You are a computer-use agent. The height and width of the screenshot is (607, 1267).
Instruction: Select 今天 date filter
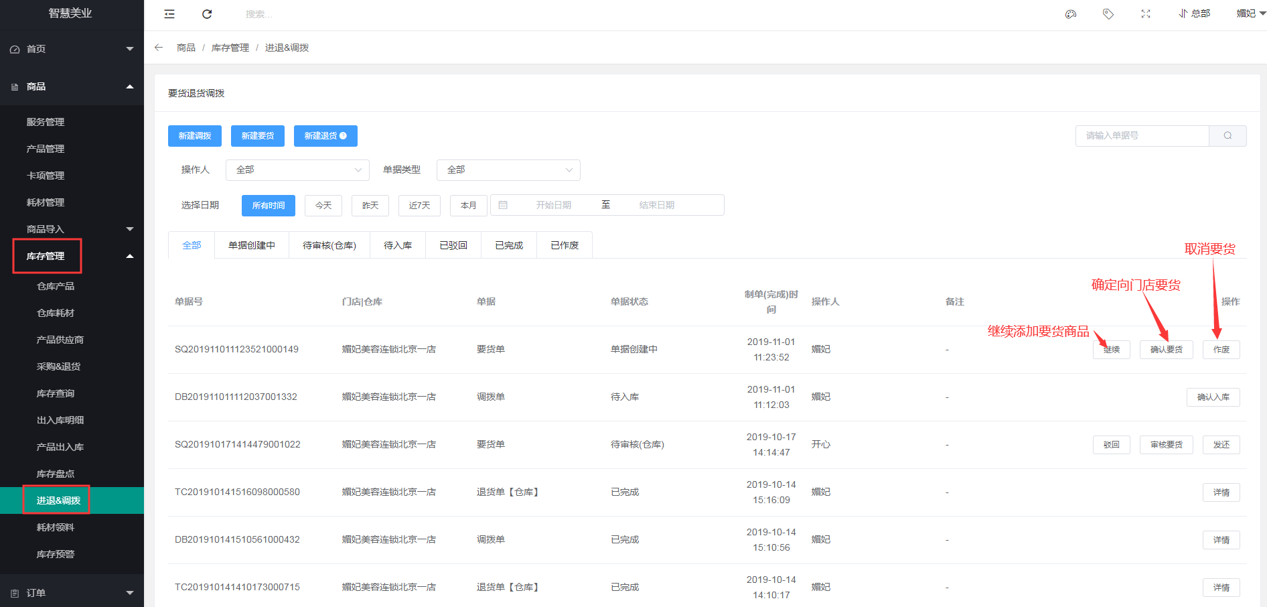[x=323, y=206]
